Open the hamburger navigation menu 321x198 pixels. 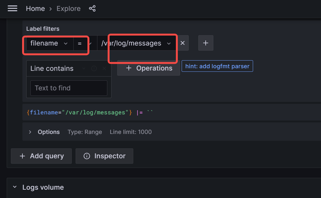(12, 9)
